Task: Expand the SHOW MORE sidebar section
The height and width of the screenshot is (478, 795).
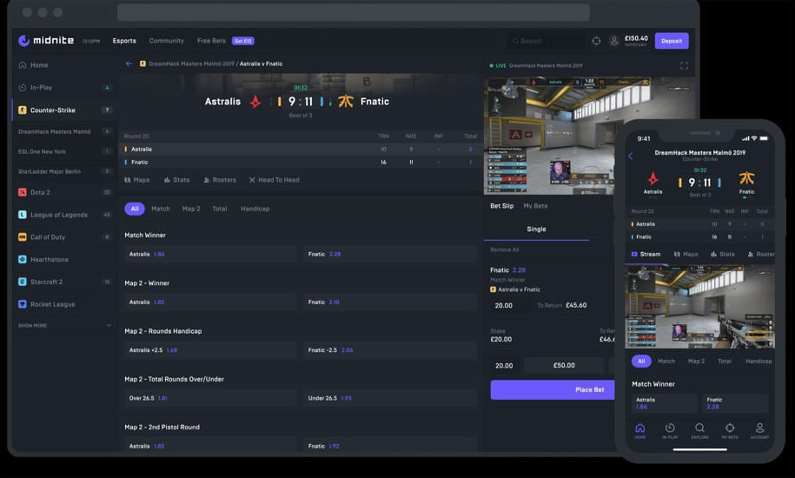Action: click(x=64, y=325)
